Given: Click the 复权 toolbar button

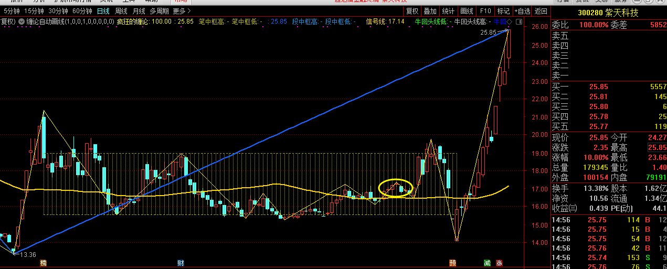Looking at the screenshot, I should click(412, 11).
